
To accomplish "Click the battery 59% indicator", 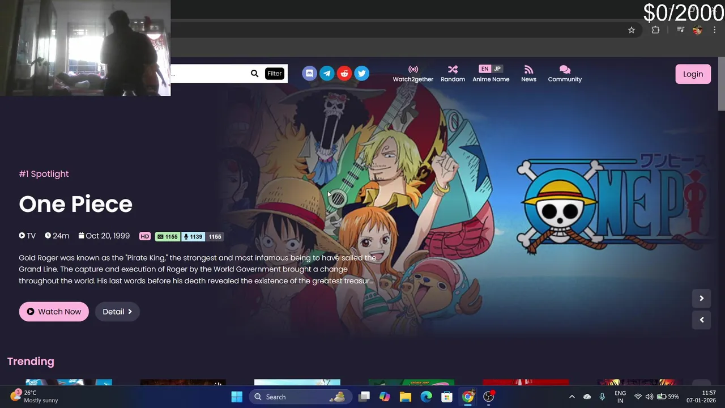I will click(667, 397).
